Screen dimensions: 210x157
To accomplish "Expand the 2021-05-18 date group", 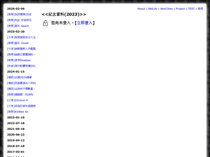I will pyautogui.click(x=16, y=129).
